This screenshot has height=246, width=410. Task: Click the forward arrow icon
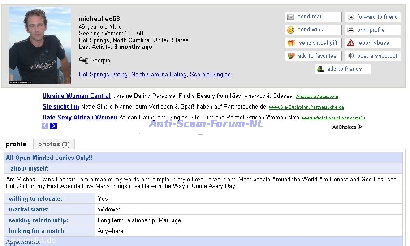pos(350,17)
